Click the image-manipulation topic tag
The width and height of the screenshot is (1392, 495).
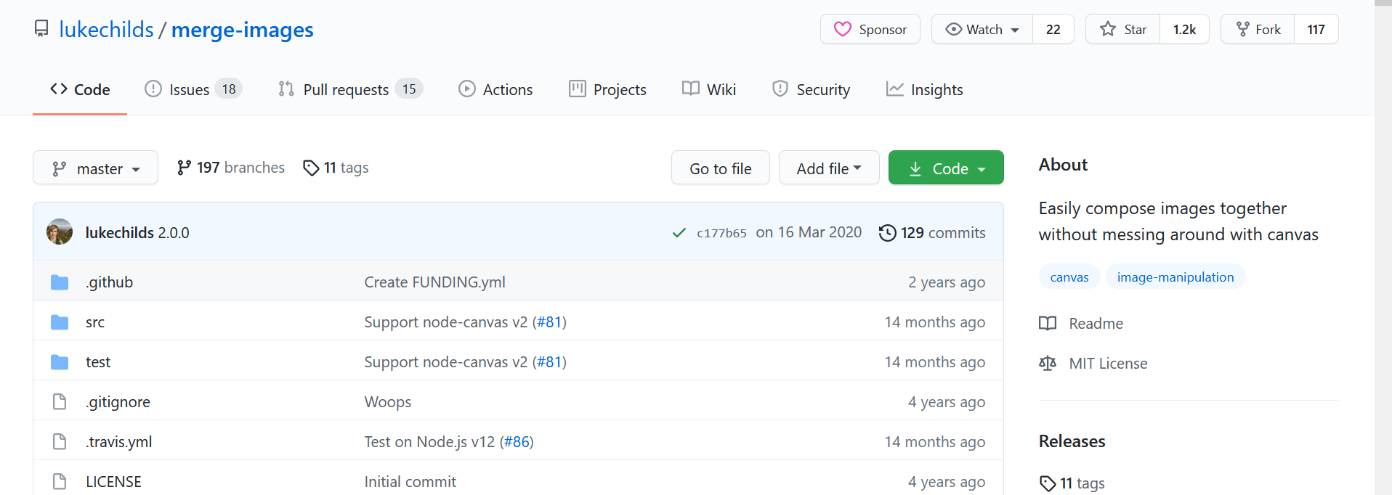pyautogui.click(x=1175, y=277)
